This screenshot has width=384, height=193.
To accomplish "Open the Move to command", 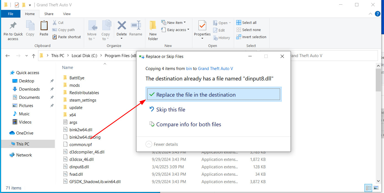I will 92,30.
